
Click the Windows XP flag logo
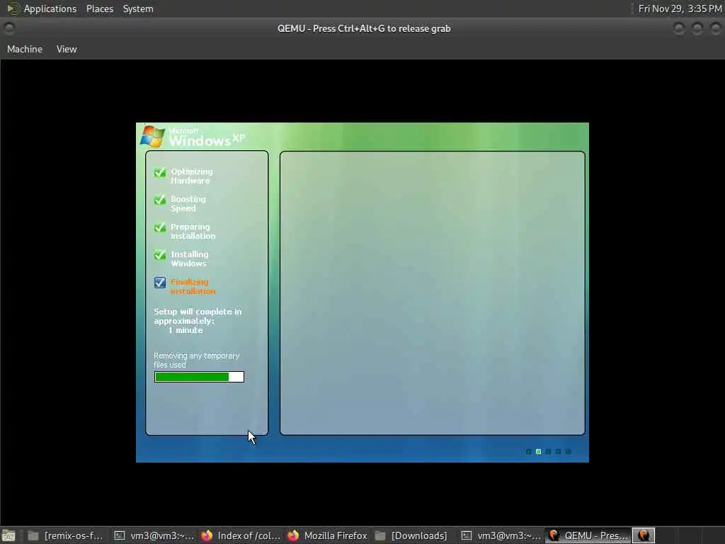pyautogui.click(x=152, y=137)
